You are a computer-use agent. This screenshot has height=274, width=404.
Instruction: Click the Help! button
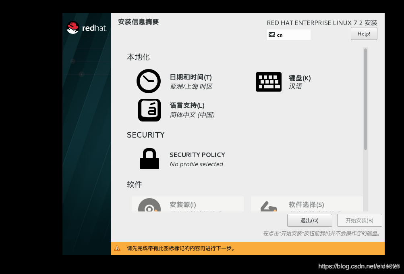[364, 33]
